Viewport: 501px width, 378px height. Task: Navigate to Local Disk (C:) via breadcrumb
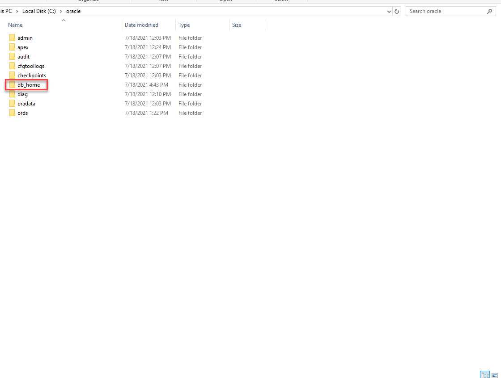(39, 11)
